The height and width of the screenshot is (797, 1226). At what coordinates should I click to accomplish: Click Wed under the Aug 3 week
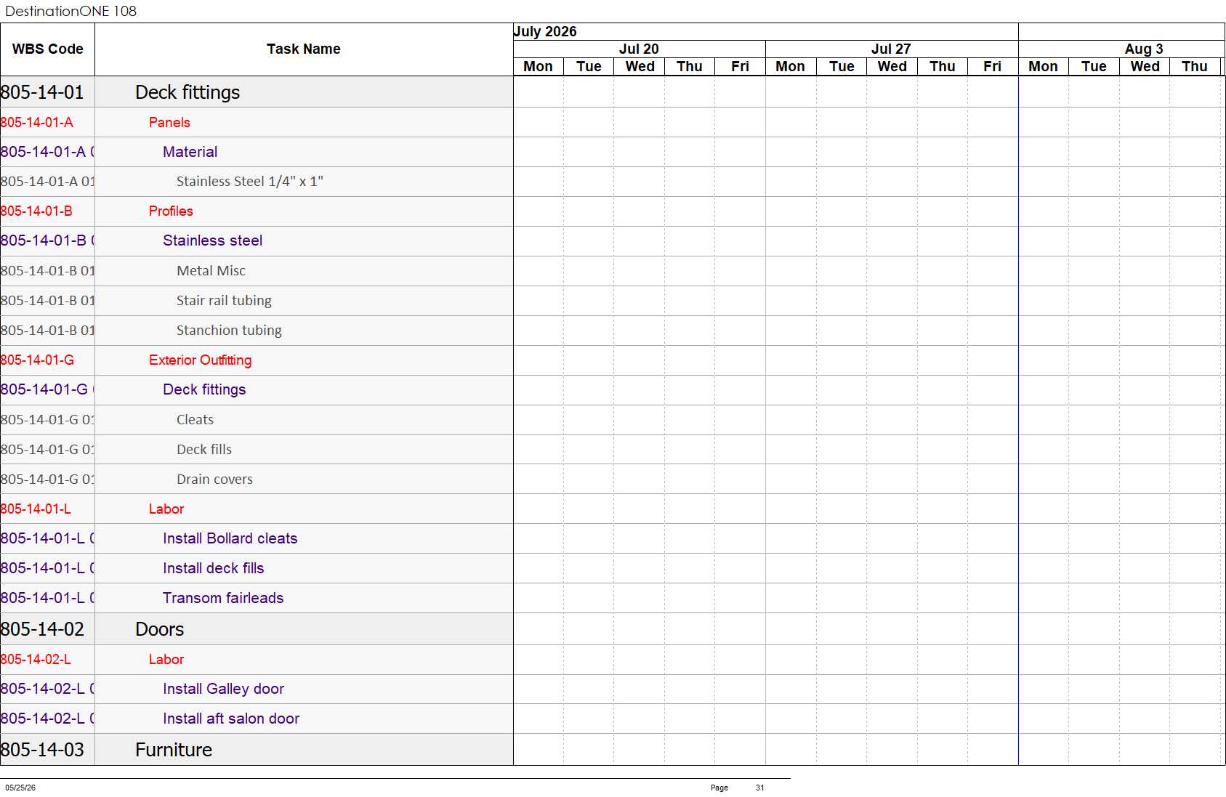(x=1145, y=66)
